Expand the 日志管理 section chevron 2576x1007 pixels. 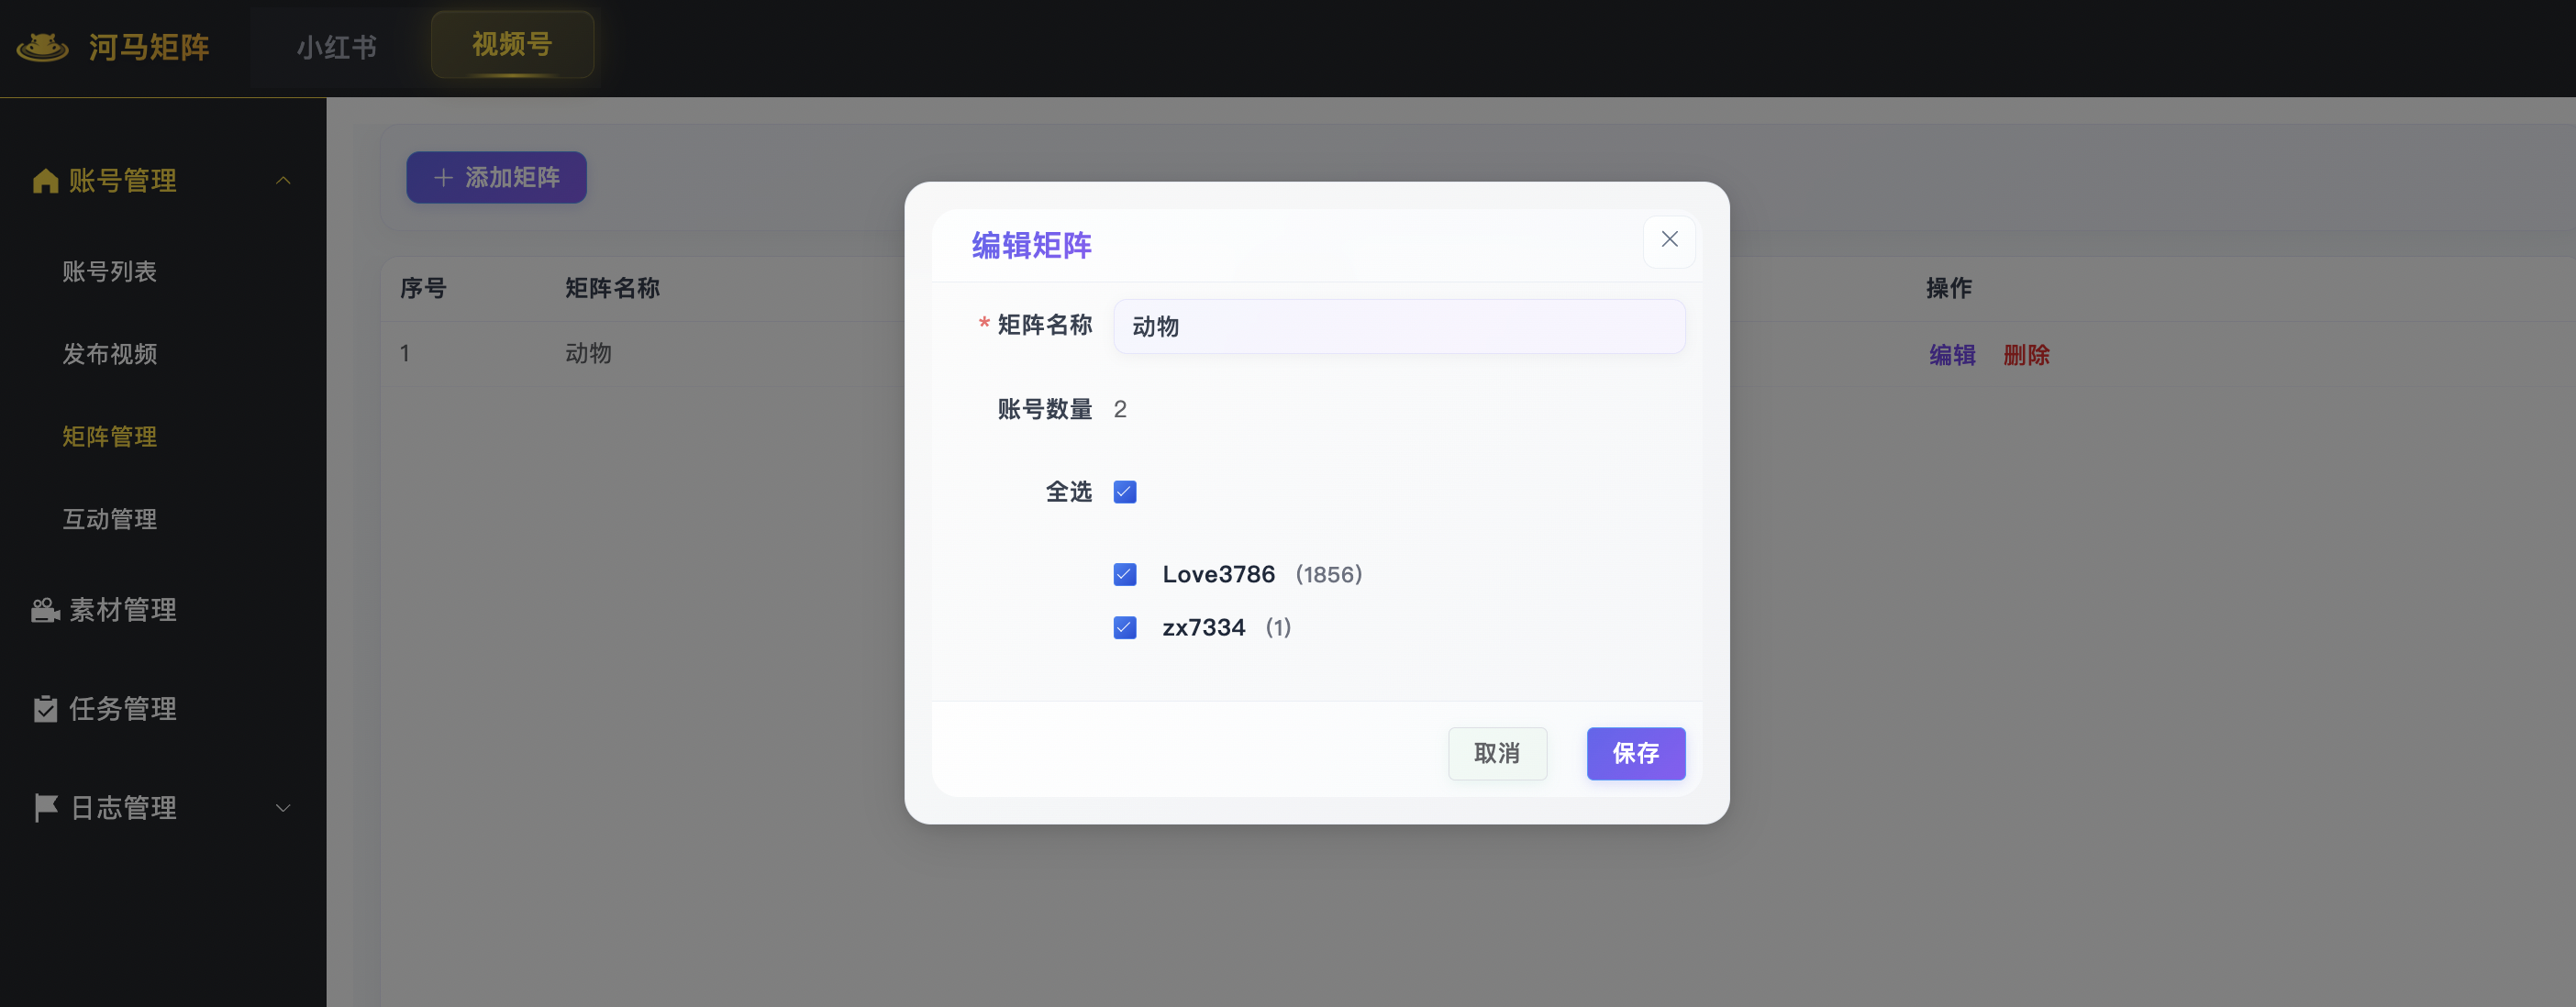(x=283, y=807)
